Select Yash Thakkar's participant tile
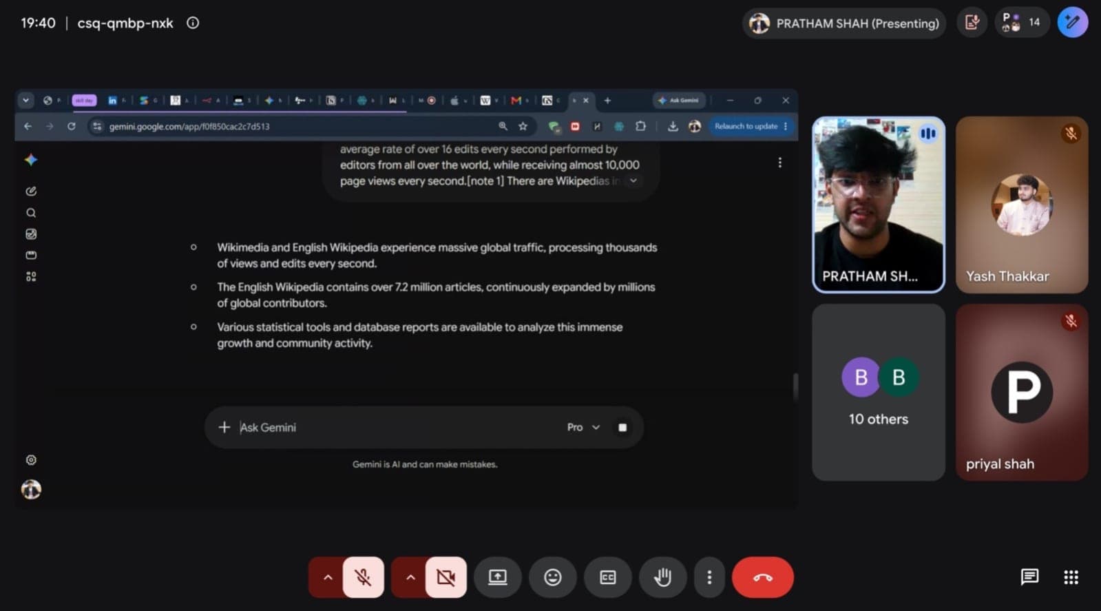 [x=1022, y=205]
